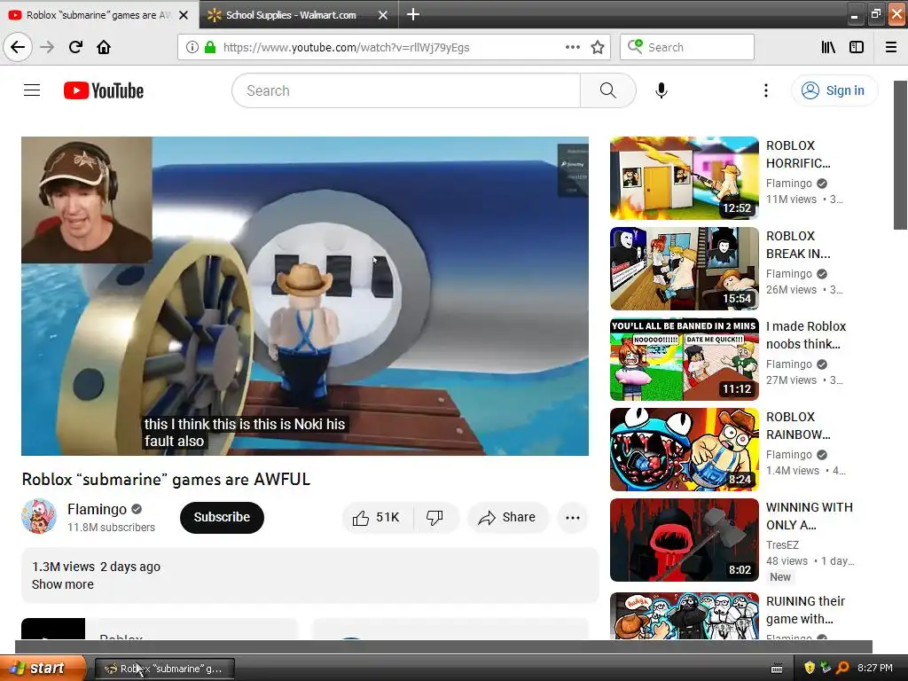
Task: Like the video with thumbs up
Action: click(x=377, y=517)
